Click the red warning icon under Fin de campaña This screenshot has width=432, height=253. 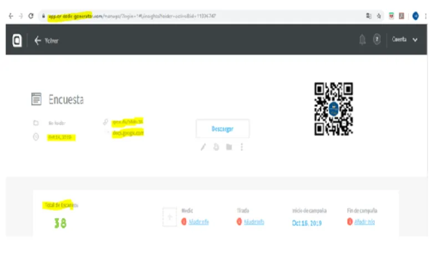coord(349,221)
